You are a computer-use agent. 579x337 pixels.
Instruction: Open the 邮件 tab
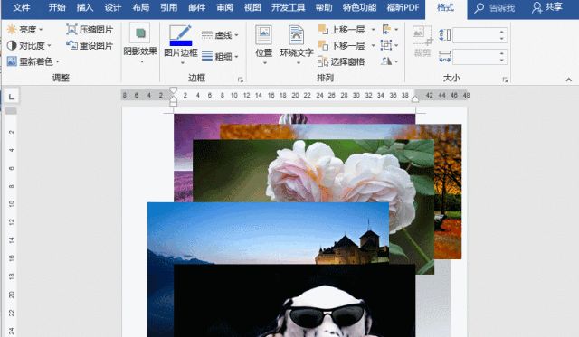(x=197, y=7)
